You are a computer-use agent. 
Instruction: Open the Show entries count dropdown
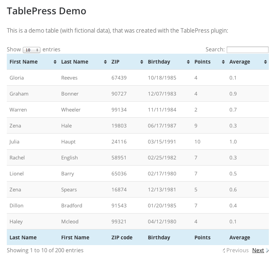[x=32, y=50]
